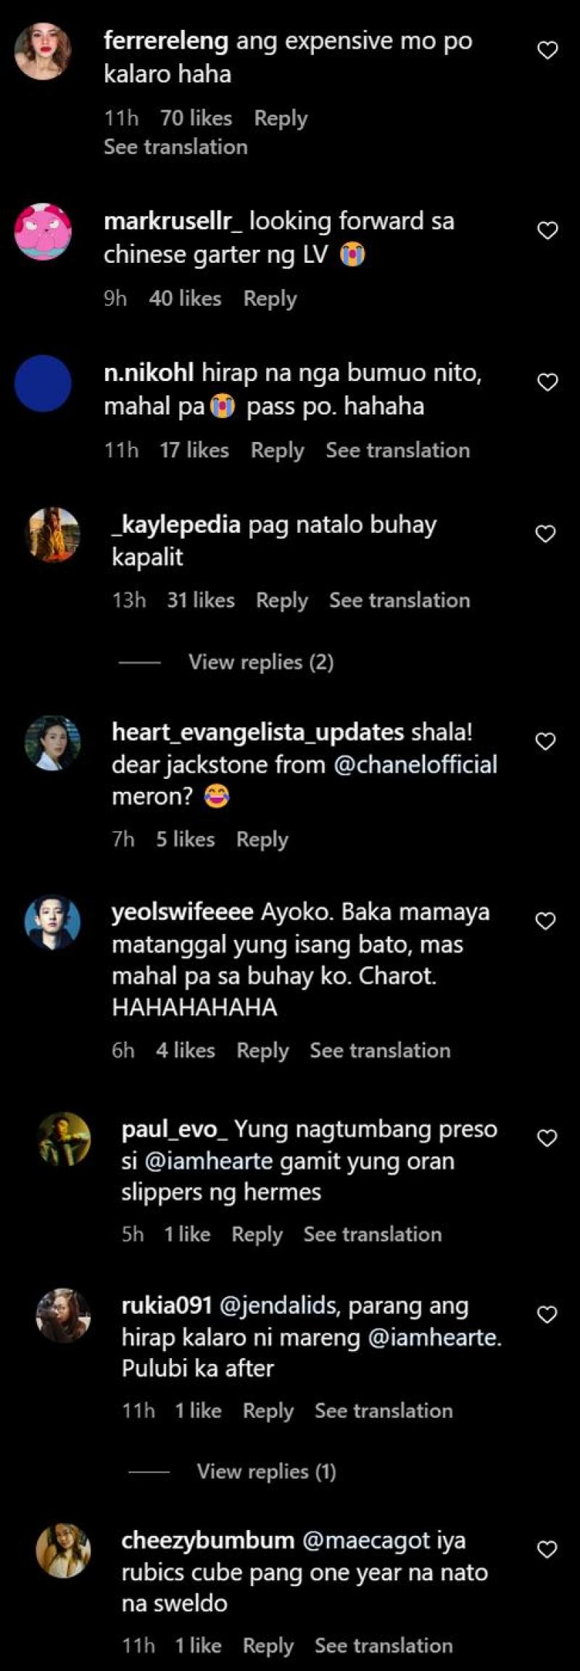Image resolution: width=580 pixels, height=1671 pixels.
Task: View the 70 likes on ferrereleng's comment
Action: [x=196, y=118]
